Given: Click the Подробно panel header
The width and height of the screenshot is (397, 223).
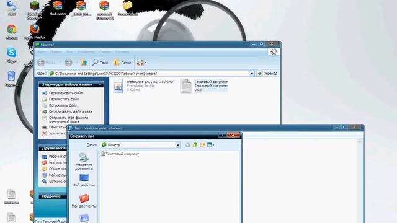Looking at the screenshot, I should click(53, 196).
